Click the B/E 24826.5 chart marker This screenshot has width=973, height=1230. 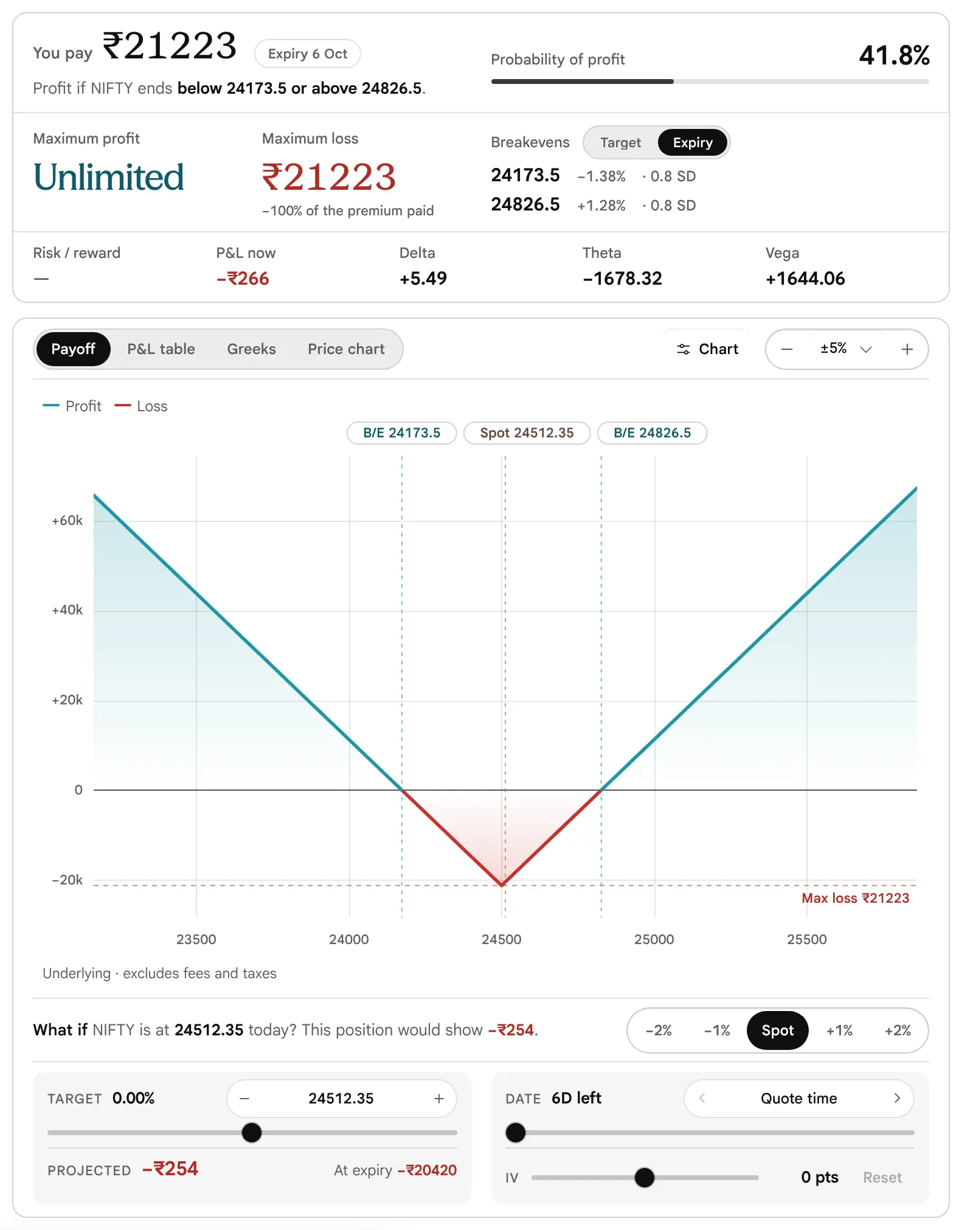tap(652, 433)
